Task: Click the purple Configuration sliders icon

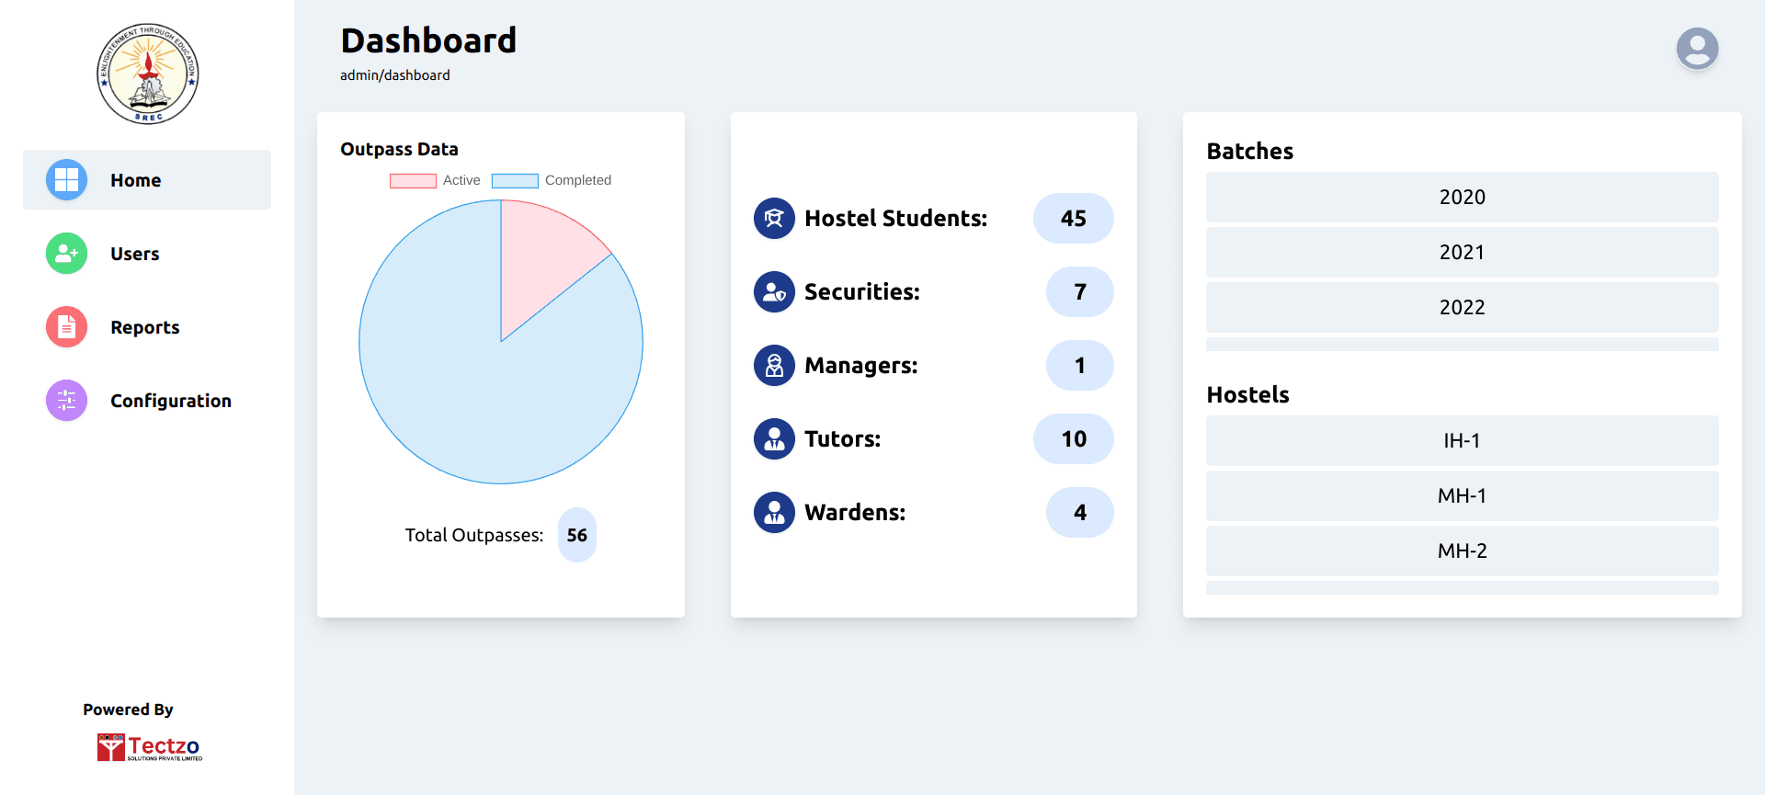Action: click(x=67, y=401)
